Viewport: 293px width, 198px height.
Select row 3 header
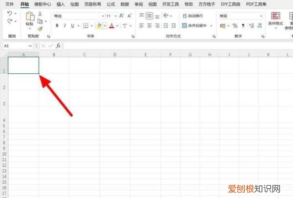coord(4,98)
